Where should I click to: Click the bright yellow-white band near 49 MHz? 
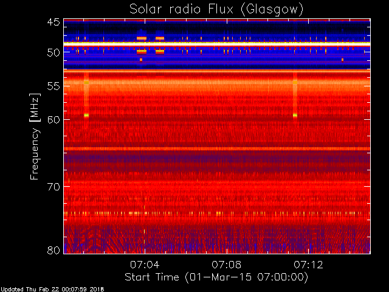(217, 43)
